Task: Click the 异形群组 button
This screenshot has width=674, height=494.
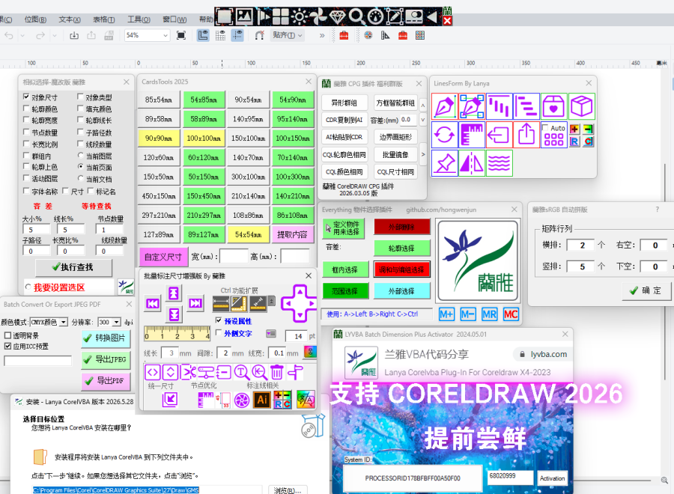Action: 344,103
